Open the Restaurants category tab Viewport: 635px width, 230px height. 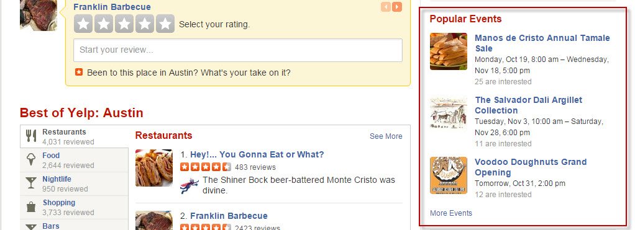tap(74, 136)
